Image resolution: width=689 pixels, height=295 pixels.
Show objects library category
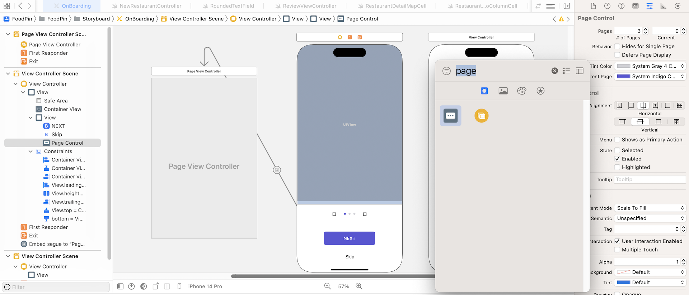pyautogui.click(x=484, y=91)
